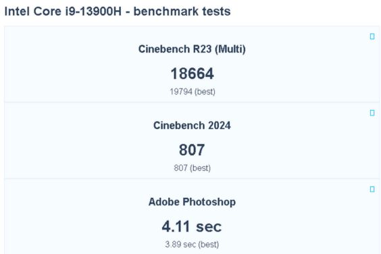Image resolution: width=381 pixels, height=254 pixels.
Task: Click the Intel Core i9-13900H benchmark tests heading
Action: point(118,11)
